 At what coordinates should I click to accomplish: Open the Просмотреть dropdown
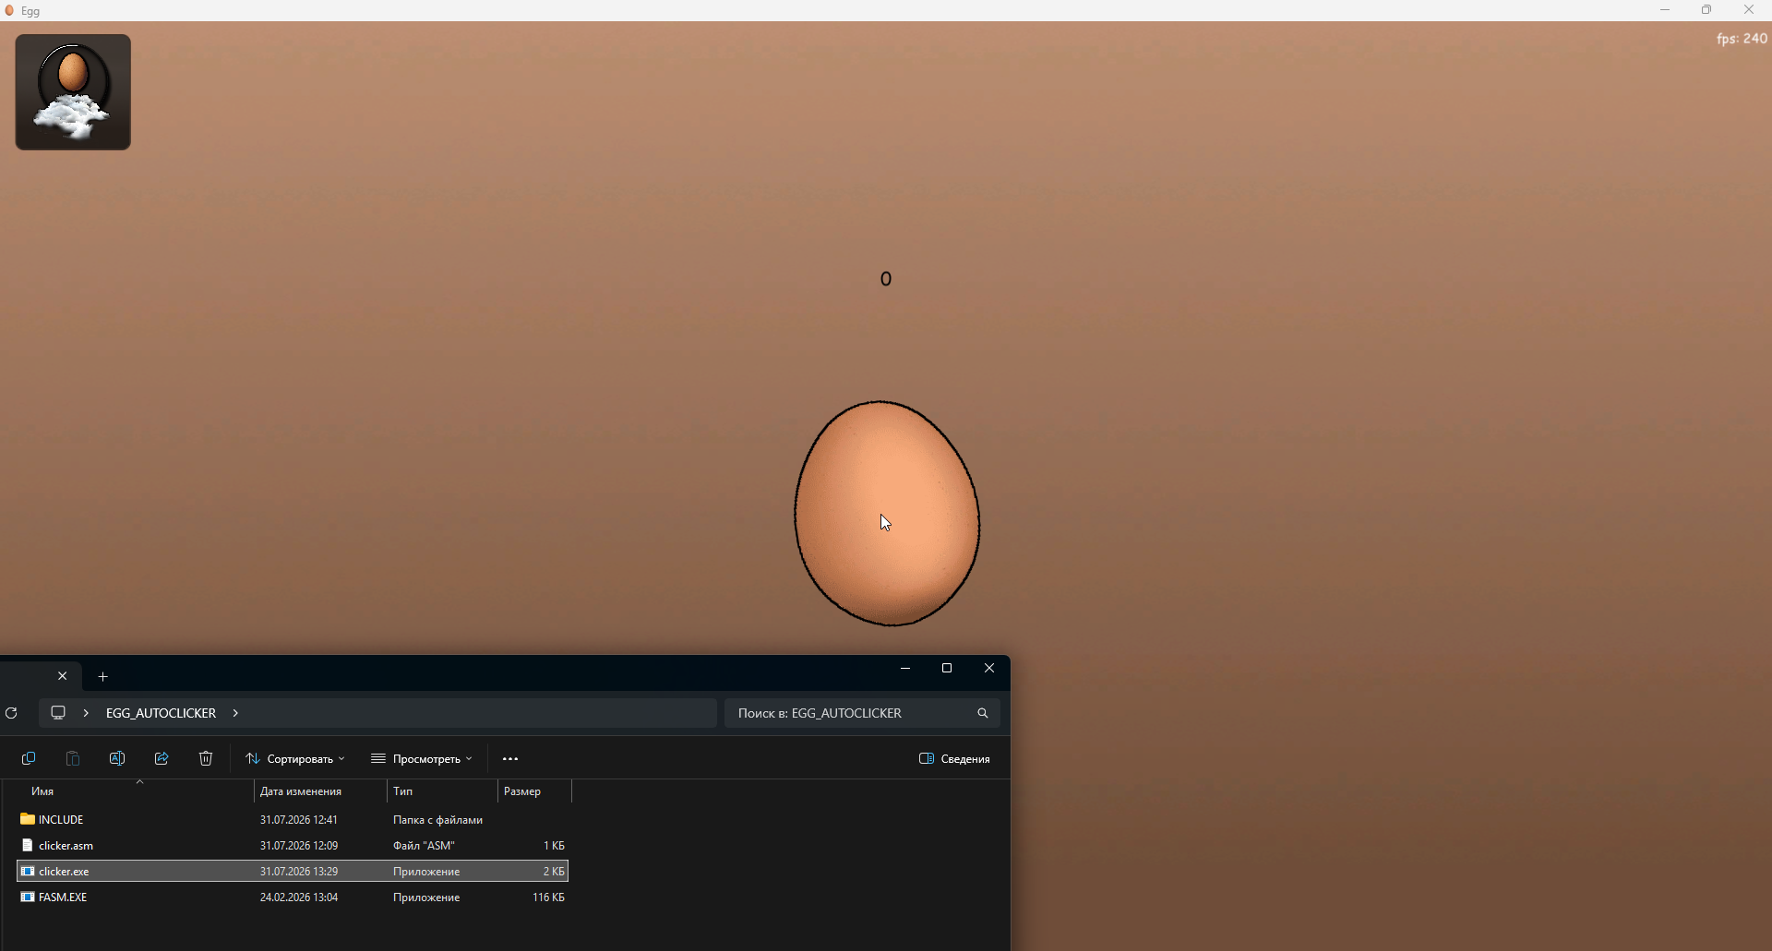[421, 758]
